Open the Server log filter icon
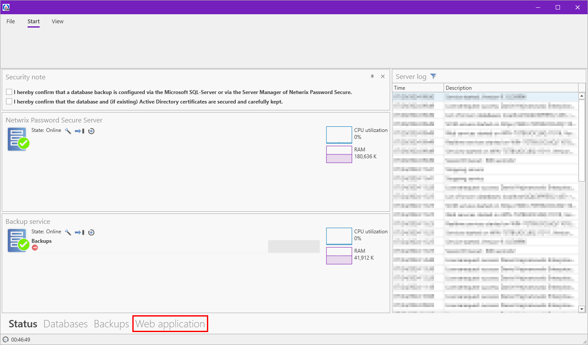 click(x=433, y=76)
